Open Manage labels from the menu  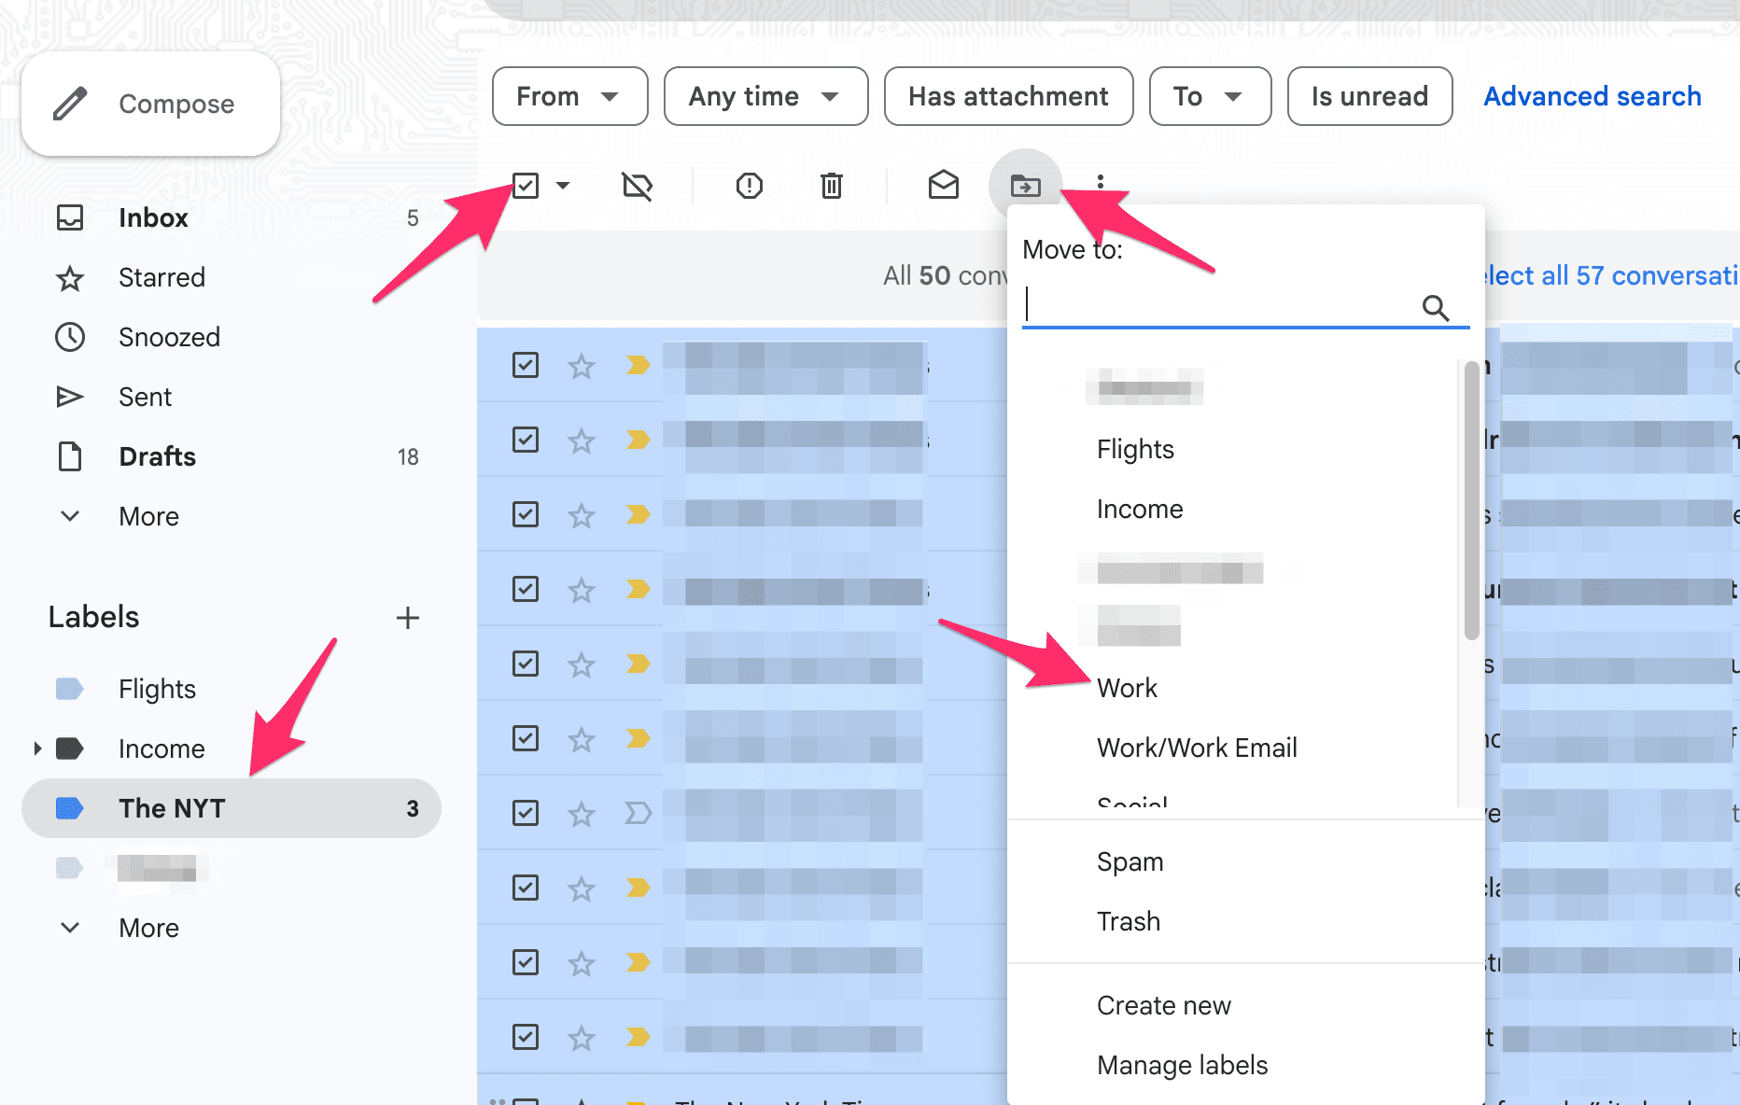[x=1182, y=1065]
